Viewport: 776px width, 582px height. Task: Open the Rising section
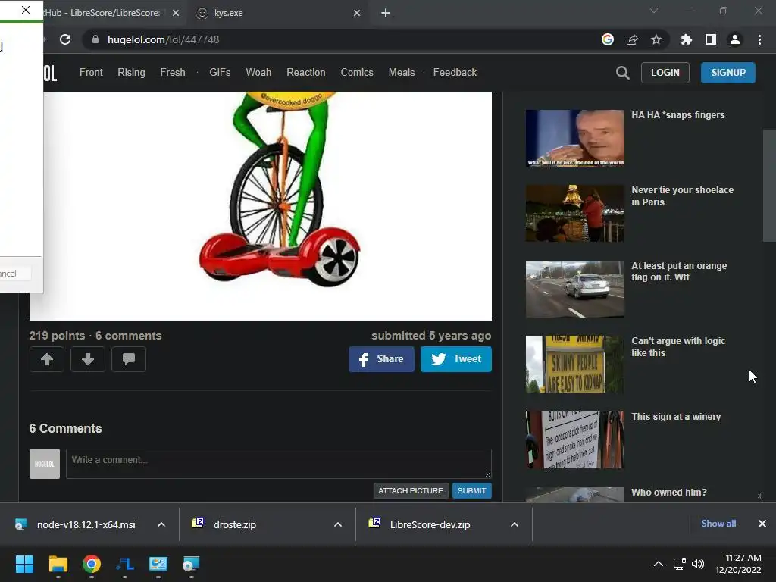click(131, 72)
